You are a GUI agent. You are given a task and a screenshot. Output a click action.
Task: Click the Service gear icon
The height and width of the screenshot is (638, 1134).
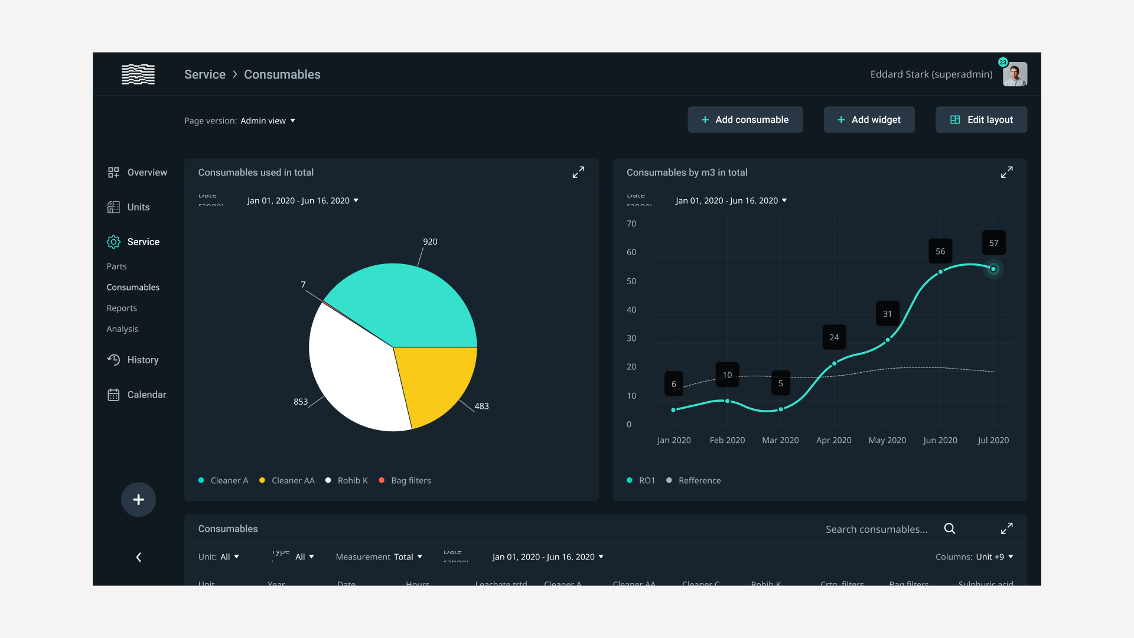click(x=113, y=242)
